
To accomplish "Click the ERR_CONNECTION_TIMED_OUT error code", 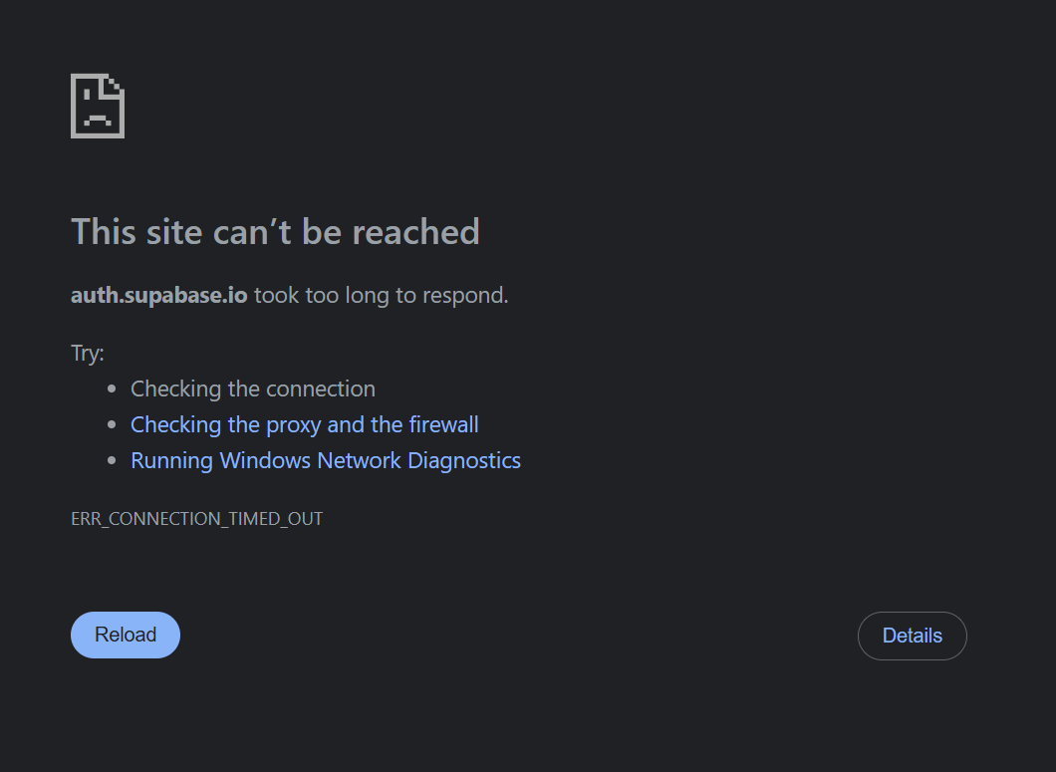I will [x=196, y=519].
